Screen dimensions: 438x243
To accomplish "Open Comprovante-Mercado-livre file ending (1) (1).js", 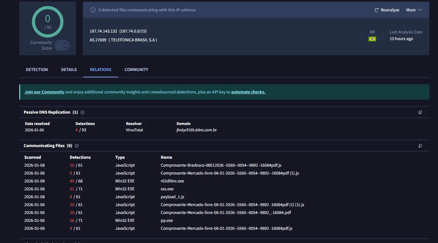I will 232,205.
